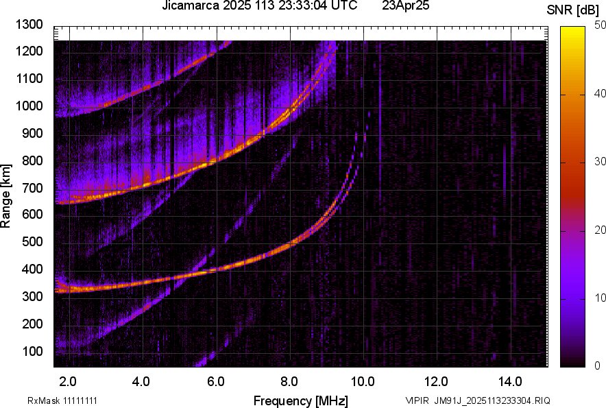
Task: Click the range axis tick 400
Action: (x=32, y=269)
